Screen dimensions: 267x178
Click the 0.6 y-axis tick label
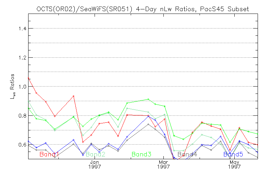point(23,145)
